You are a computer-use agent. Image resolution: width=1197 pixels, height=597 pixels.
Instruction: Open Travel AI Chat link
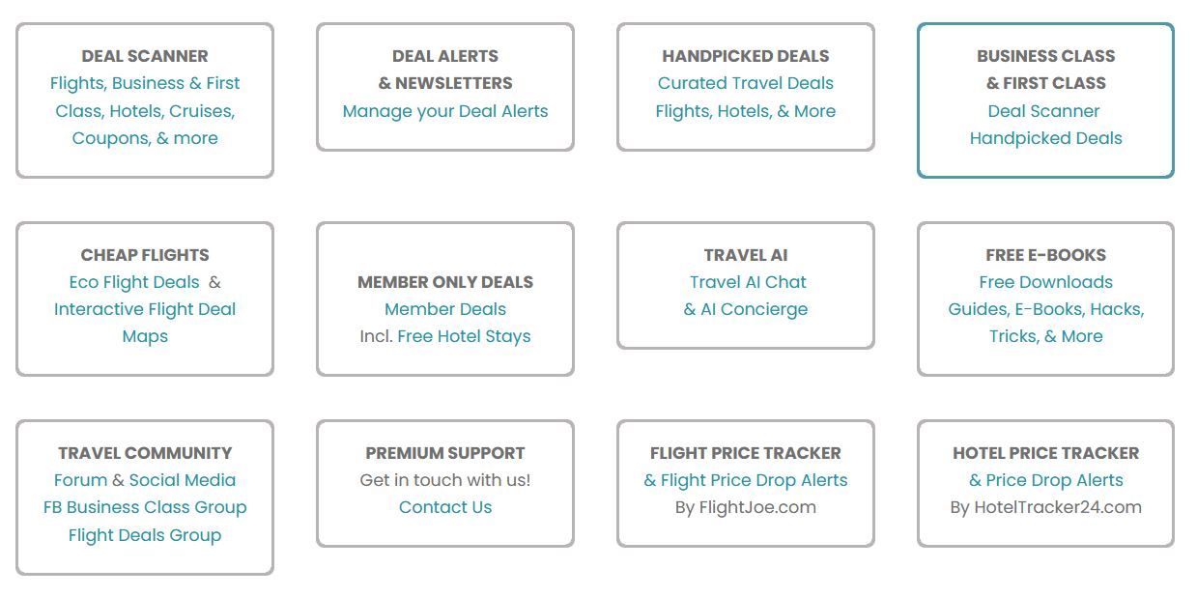pyautogui.click(x=748, y=282)
